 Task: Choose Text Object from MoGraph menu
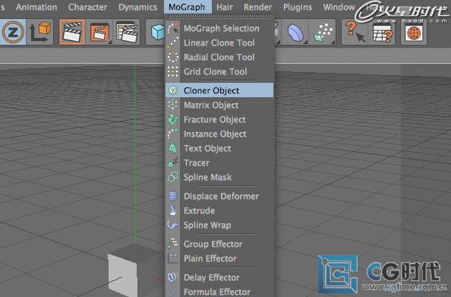(x=219, y=148)
